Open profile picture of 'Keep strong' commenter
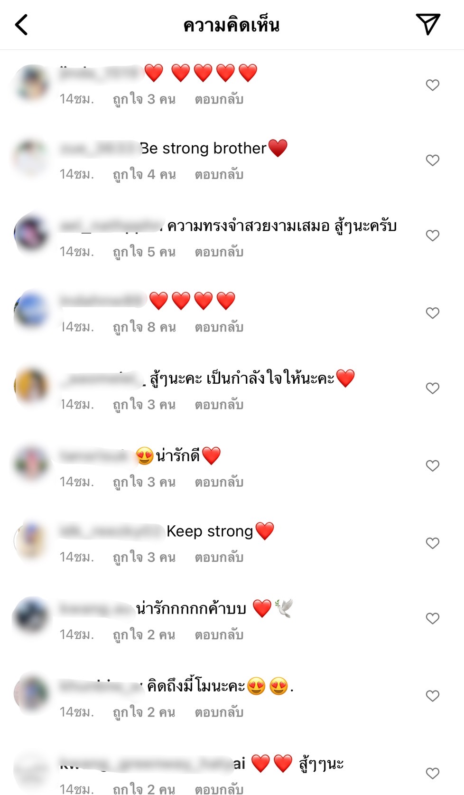This screenshot has width=464, height=795. (31, 540)
